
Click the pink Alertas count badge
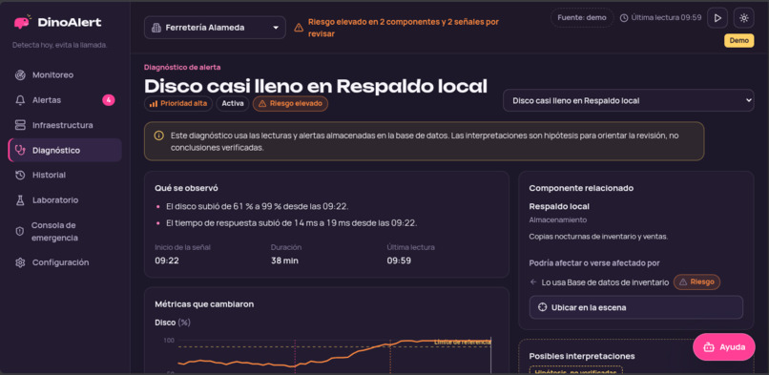pos(109,100)
